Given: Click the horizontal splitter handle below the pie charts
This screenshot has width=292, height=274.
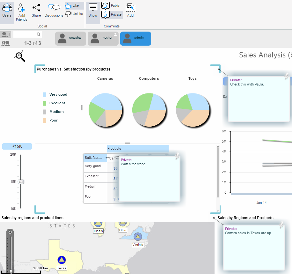Looking at the screenshot, I should point(127,143).
